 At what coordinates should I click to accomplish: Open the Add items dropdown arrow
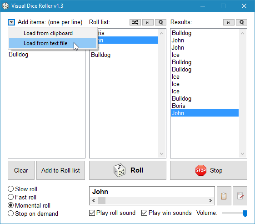(x=11, y=22)
